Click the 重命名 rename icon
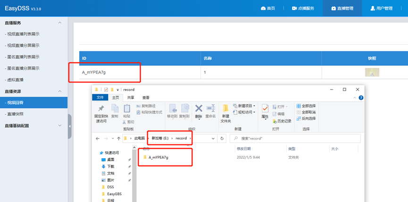The image size is (408, 202). click(x=210, y=108)
